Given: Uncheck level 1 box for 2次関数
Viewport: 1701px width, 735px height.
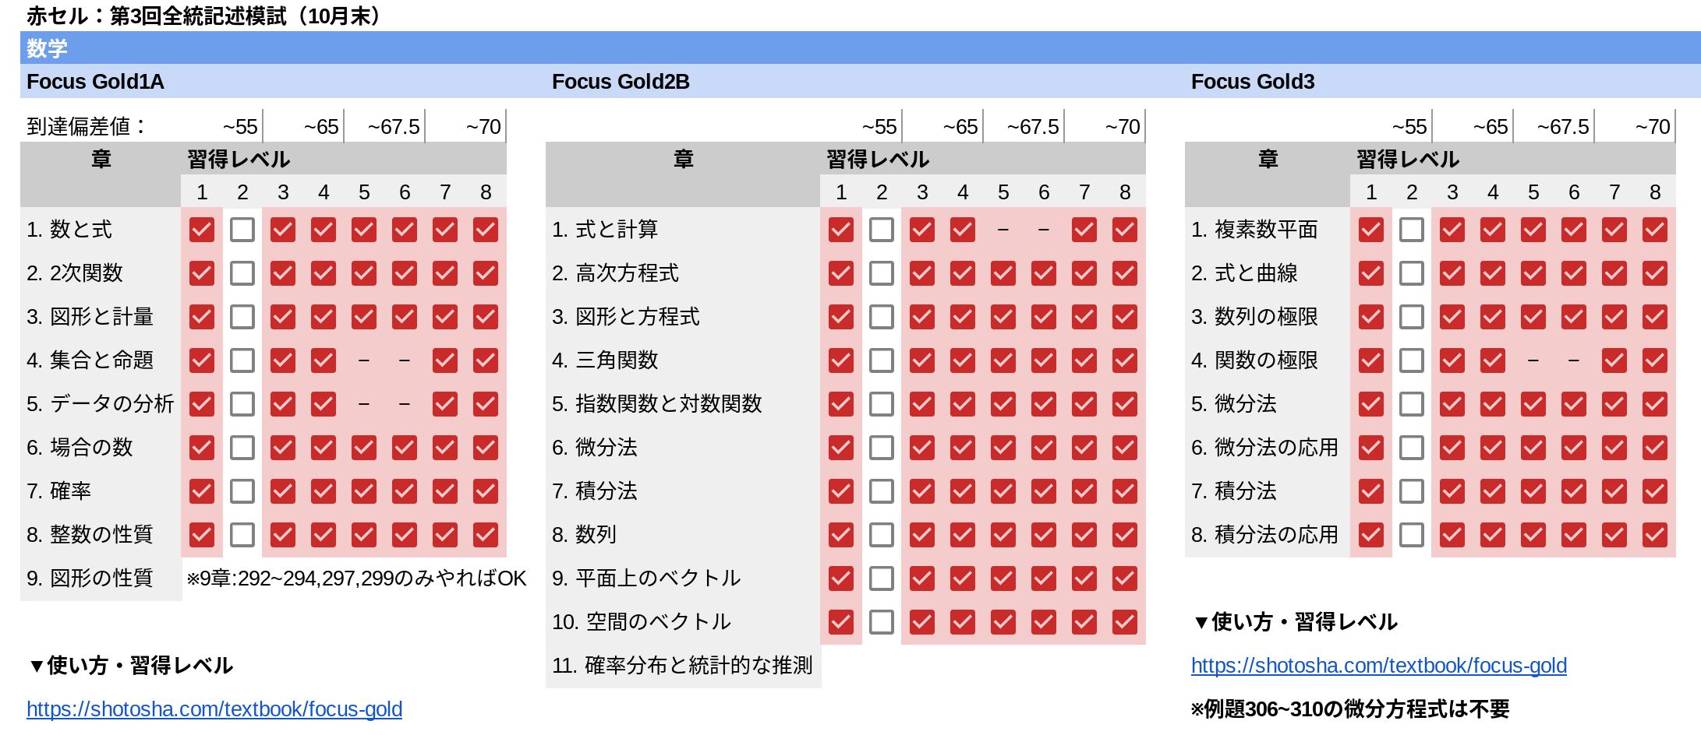Looking at the screenshot, I should 202,273.
